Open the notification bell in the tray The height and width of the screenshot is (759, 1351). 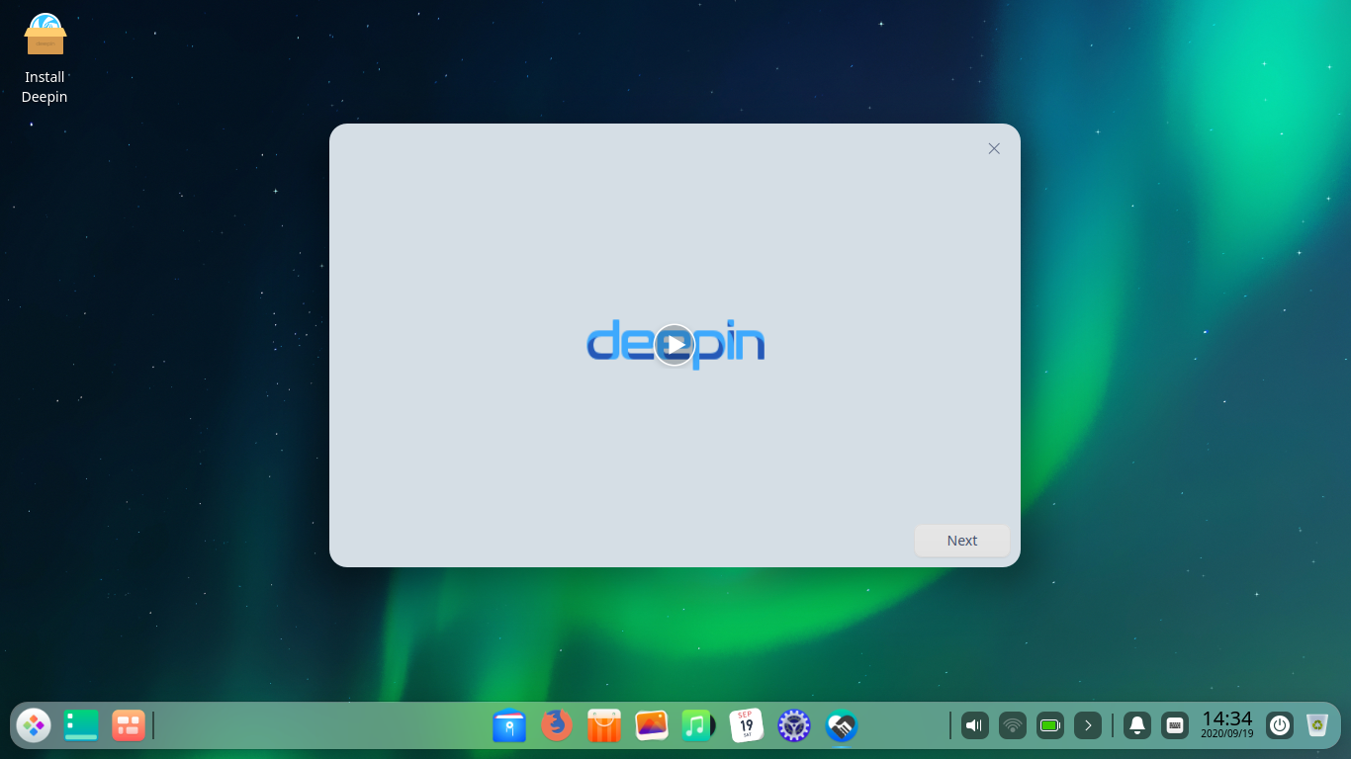[x=1136, y=724]
